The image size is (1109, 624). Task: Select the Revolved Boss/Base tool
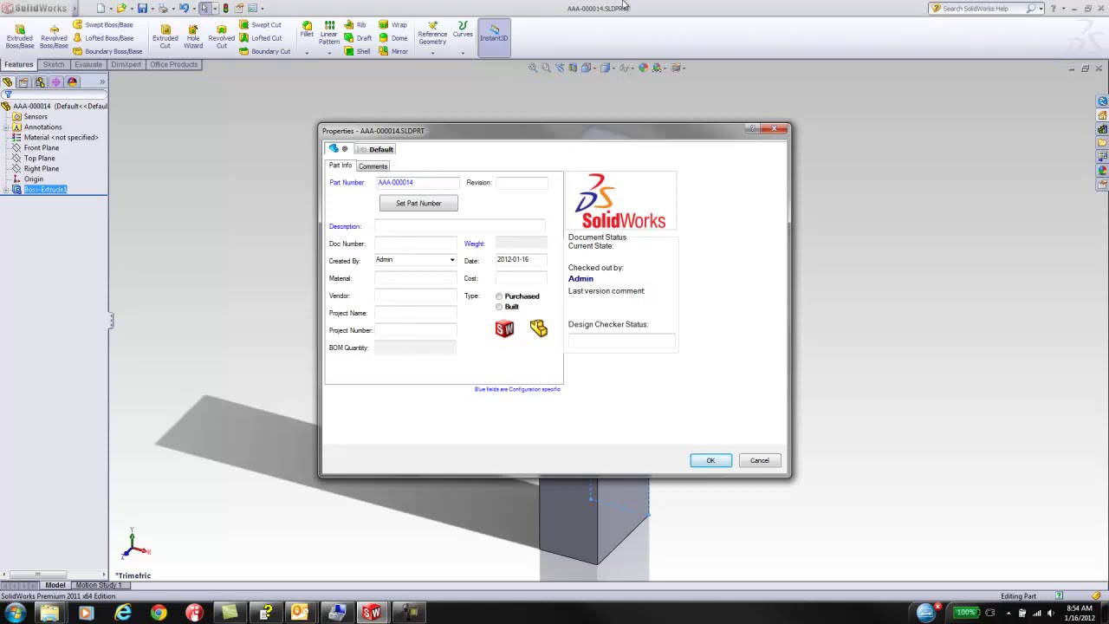coord(54,36)
